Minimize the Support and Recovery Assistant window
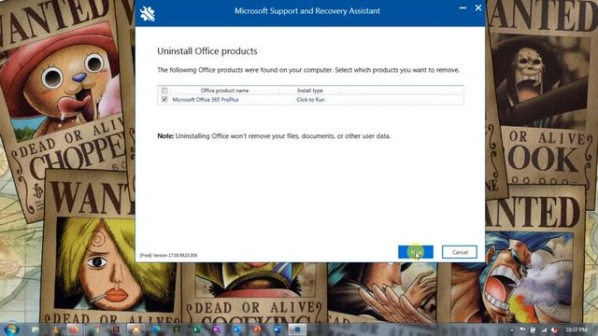598x336 pixels. point(463,8)
